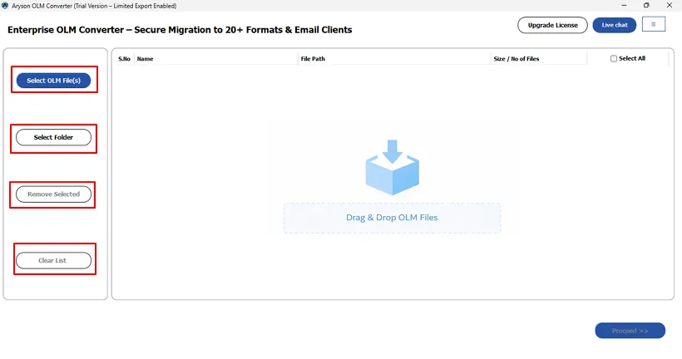Tick the Select All checkbox
682x359 pixels.
[x=614, y=58]
